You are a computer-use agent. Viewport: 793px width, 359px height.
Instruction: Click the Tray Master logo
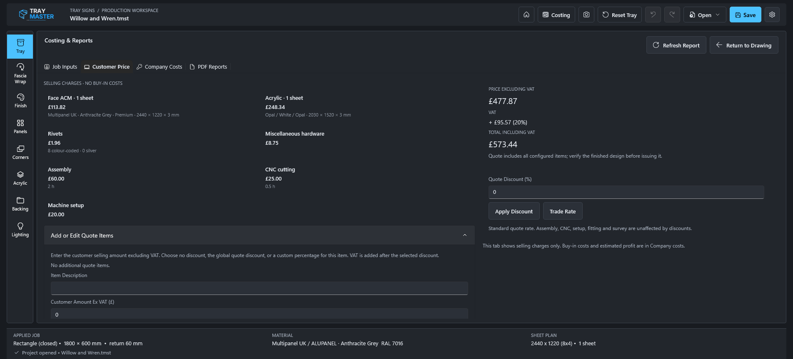(x=37, y=14)
